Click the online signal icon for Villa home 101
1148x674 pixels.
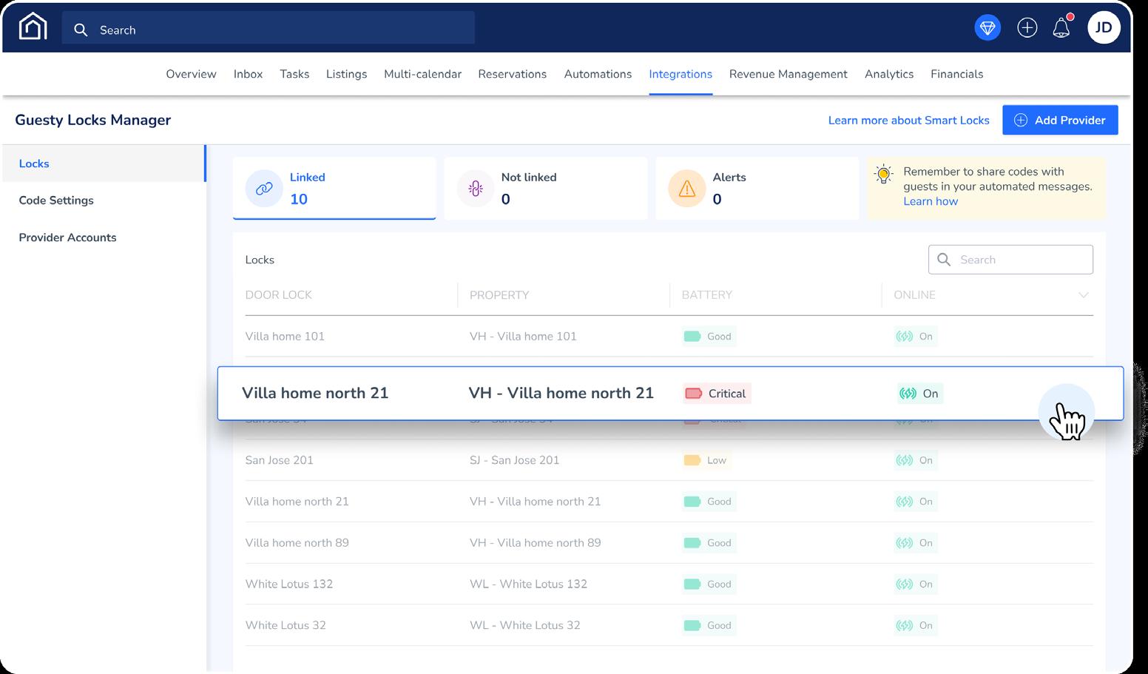click(905, 337)
